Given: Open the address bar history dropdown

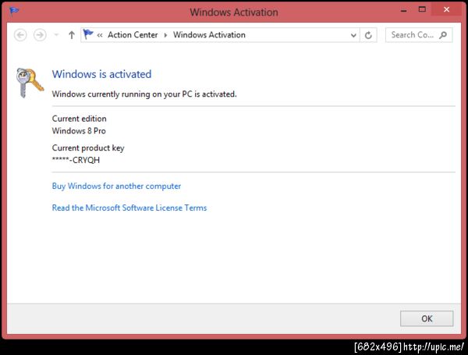Looking at the screenshot, I should (x=353, y=35).
